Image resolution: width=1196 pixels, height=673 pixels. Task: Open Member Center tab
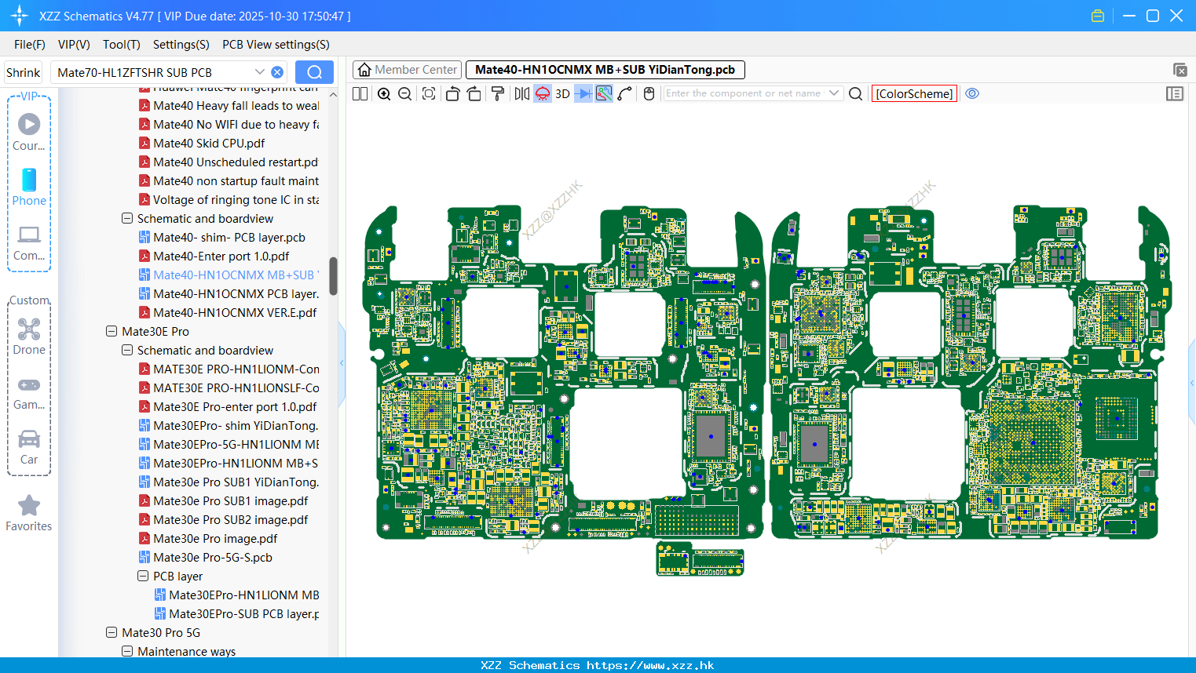[x=407, y=70]
